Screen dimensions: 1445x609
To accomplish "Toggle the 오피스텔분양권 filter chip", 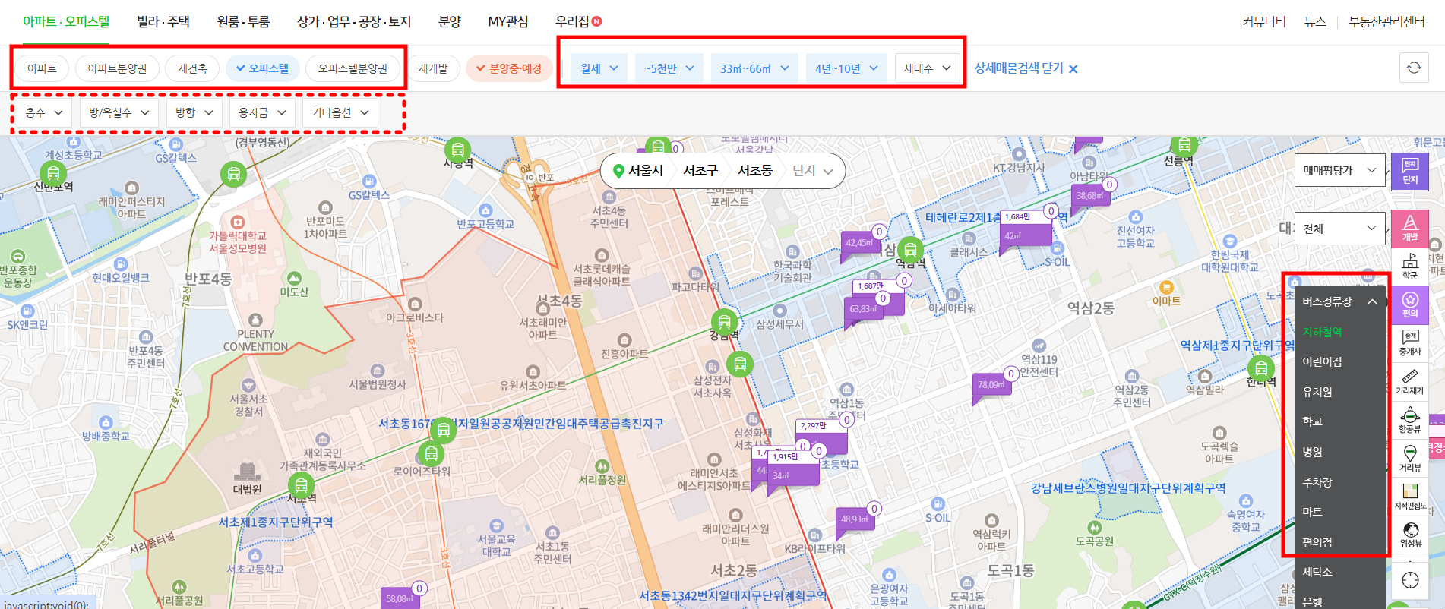I will (x=353, y=68).
